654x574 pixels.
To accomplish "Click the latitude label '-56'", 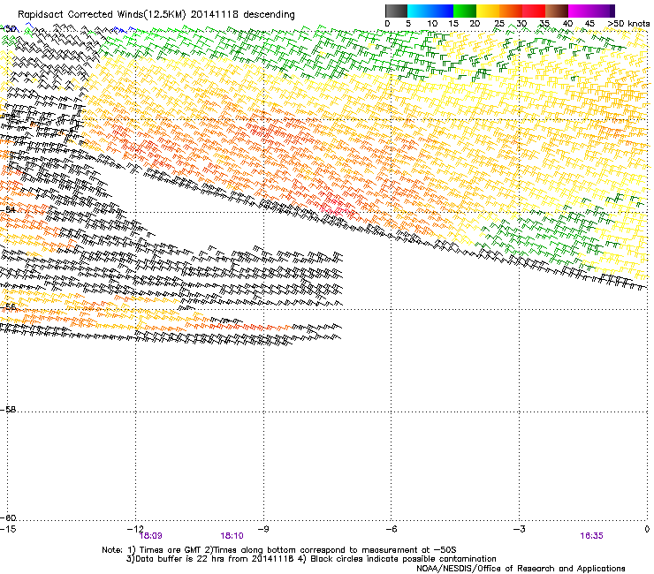I will pyautogui.click(x=8, y=306).
